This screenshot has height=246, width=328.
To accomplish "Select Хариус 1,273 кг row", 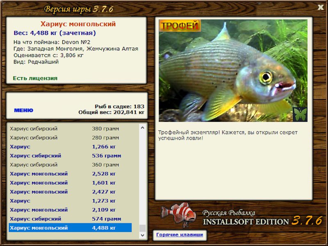I will click(70, 200).
